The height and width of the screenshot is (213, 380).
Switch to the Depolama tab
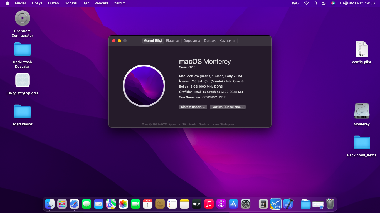click(x=192, y=41)
